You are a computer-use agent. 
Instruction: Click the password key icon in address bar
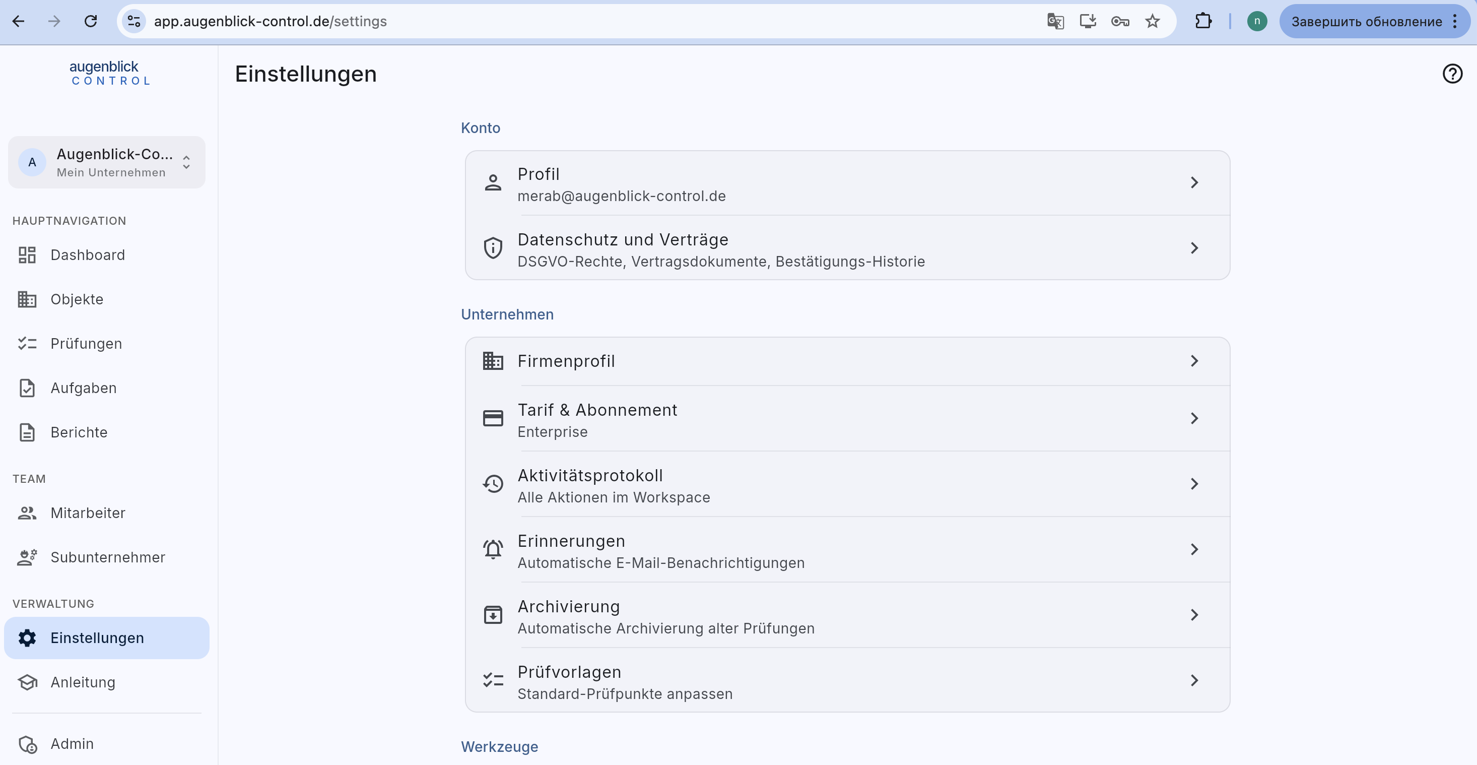1120,21
